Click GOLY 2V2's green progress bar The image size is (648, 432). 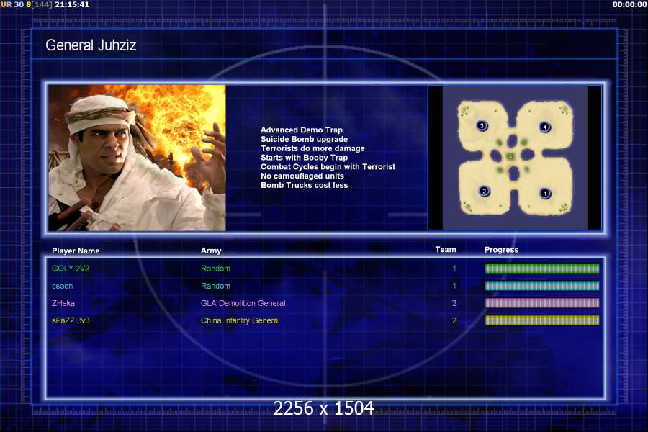pos(541,269)
